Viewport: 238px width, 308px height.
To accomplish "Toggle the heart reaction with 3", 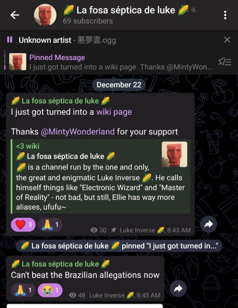I will tap(23, 225).
